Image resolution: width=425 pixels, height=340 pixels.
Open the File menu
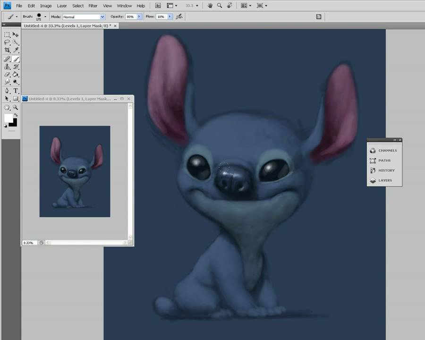point(19,6)
